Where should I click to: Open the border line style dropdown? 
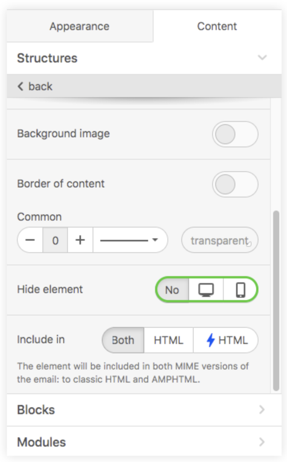[130, 240]
